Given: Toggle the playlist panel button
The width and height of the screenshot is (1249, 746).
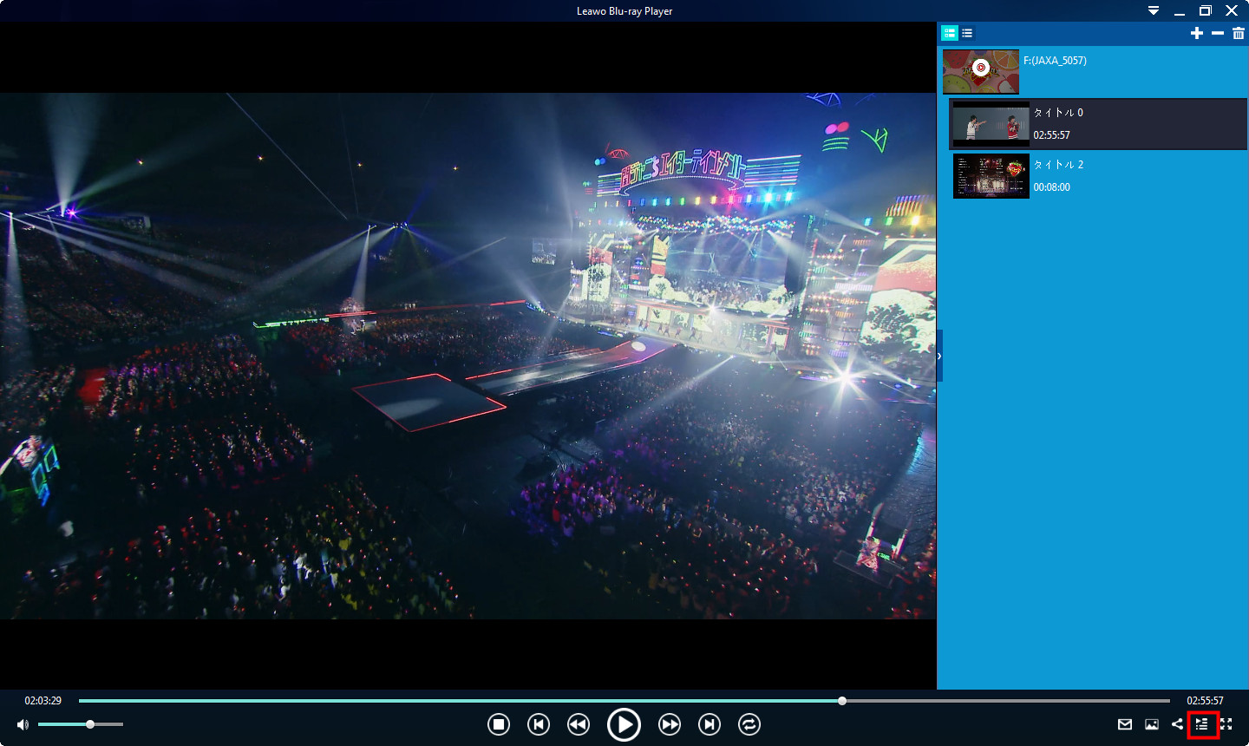Looking at the screenshot, I should [x=1202, y=724].
